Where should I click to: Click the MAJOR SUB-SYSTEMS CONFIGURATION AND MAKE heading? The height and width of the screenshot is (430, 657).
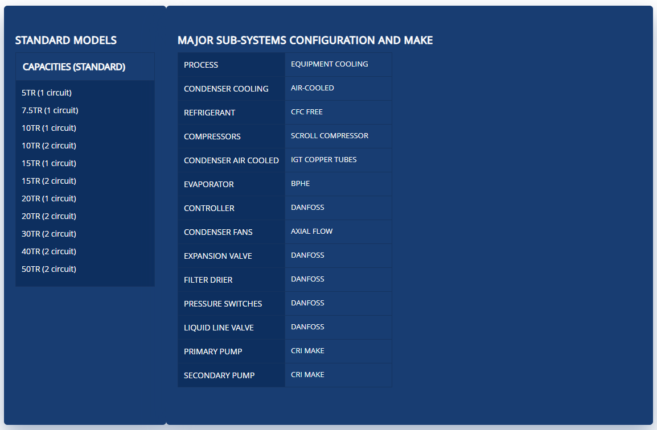[x=305, y=40]
